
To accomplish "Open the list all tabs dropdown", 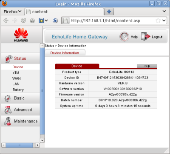I will point(164,11).
